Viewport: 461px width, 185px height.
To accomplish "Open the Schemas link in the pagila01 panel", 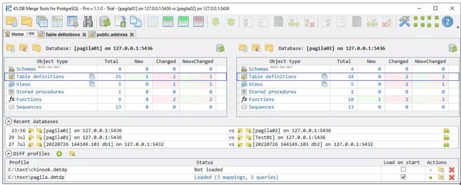I will click(x=26, y=69).
